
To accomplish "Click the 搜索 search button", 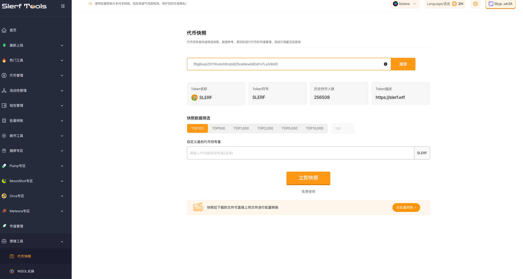I will tap(403, 64).
